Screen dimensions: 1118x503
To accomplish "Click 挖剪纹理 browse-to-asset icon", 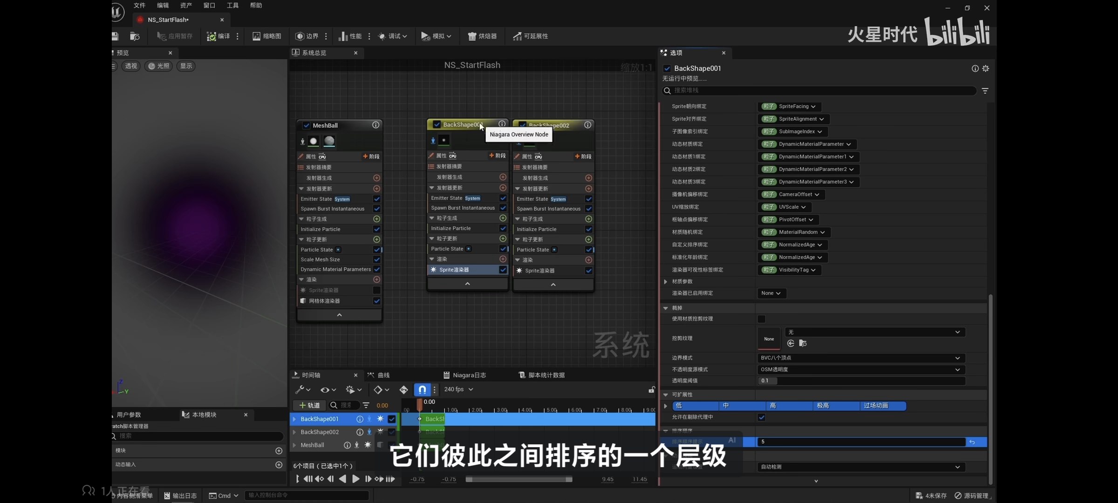I will [x=803, y=343].
